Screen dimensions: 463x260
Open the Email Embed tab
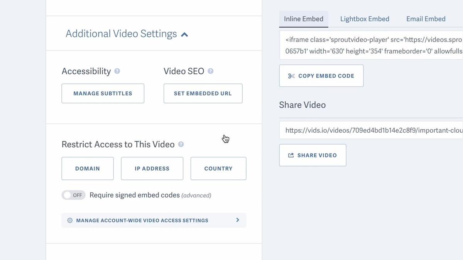point(426,19)
